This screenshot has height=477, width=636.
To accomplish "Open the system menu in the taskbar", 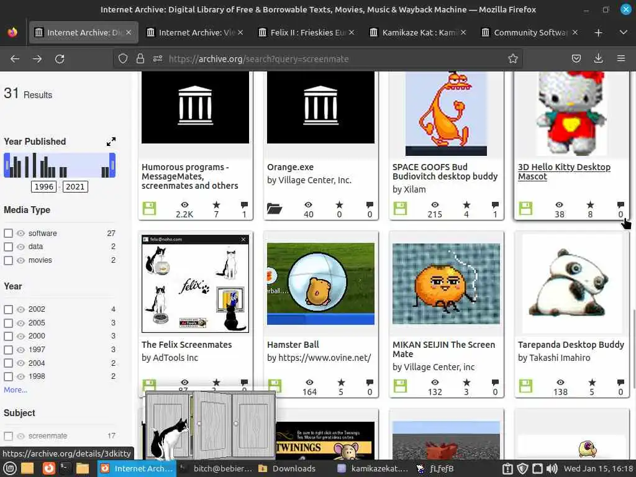I will 10,468.
